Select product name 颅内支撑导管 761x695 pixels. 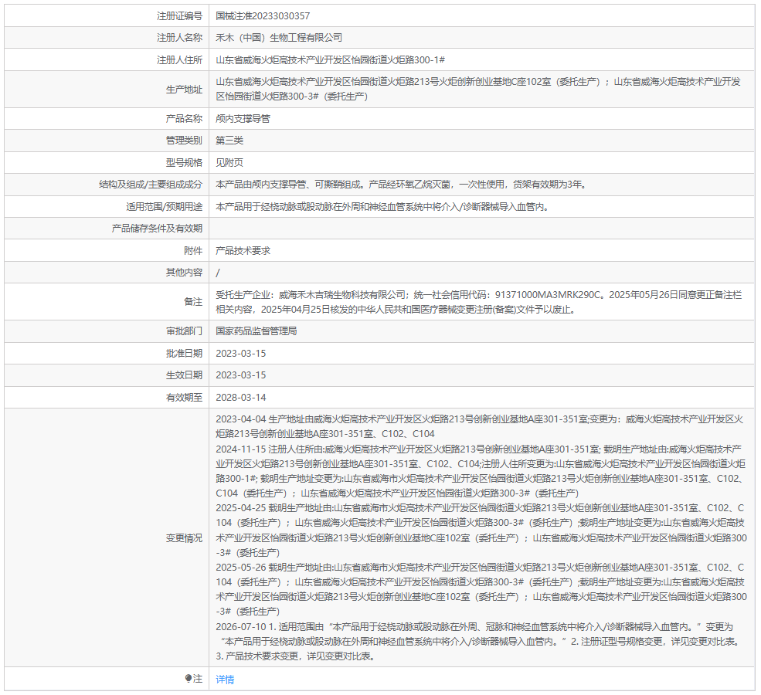coord(243,119)
